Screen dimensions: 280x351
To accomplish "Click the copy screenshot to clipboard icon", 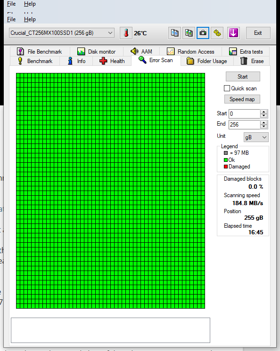I will tap(189, 33).
